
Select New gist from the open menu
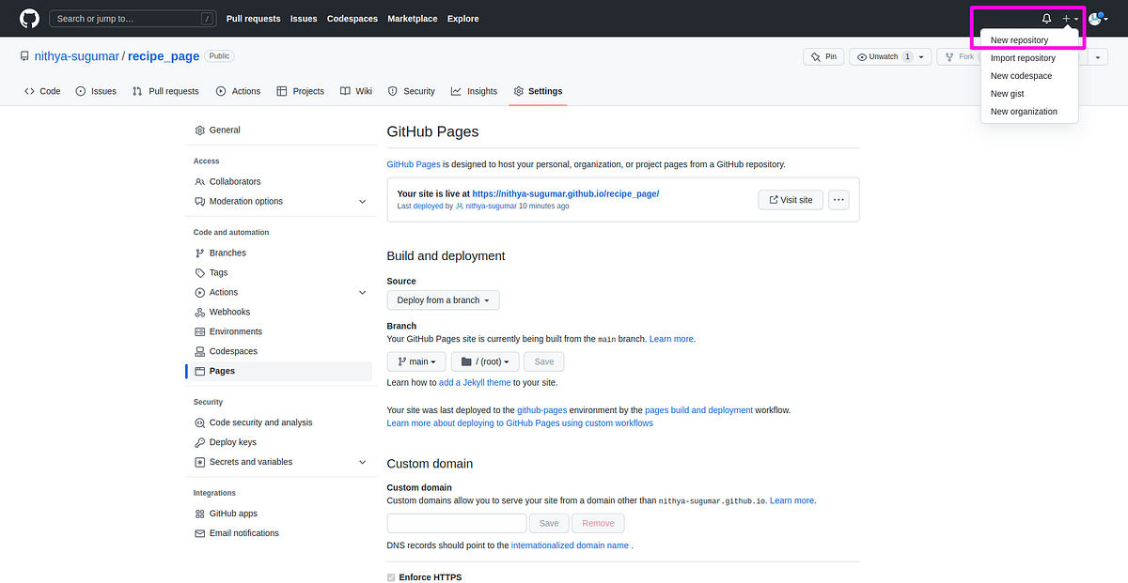[1006, 93]
